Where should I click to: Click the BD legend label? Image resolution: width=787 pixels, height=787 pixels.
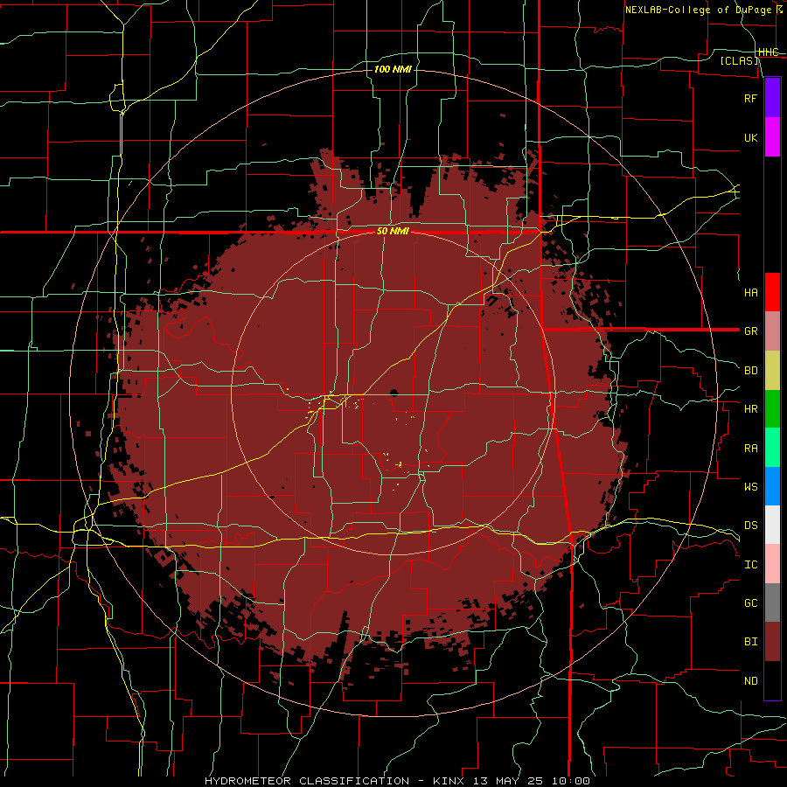click(751, 371)
